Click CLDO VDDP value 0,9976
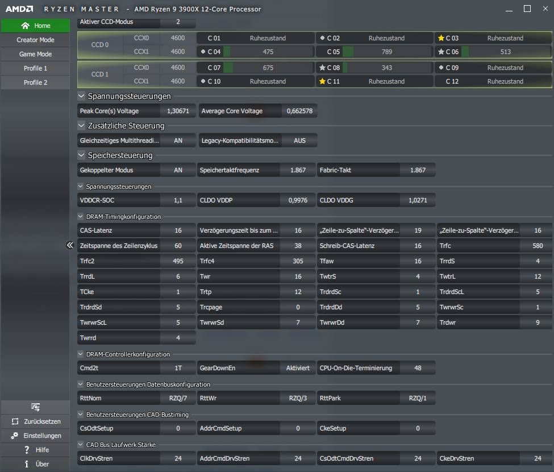Image resolution: width=554 pixels, height=472 pixels. coord(298,200)
